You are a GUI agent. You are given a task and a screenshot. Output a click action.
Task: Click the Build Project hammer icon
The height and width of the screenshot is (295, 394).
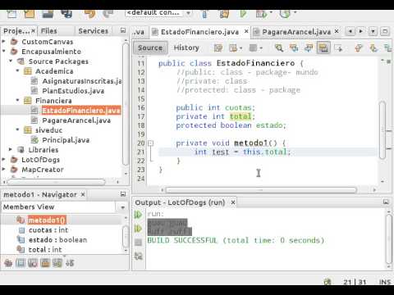coord(204,13)
